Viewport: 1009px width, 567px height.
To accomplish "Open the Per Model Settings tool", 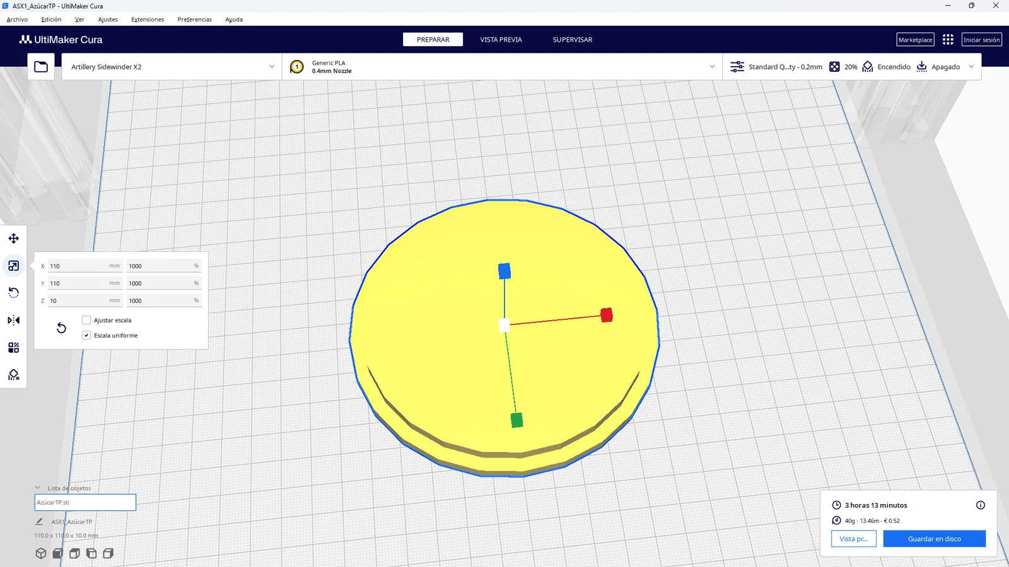I will [x=13, y=348].
